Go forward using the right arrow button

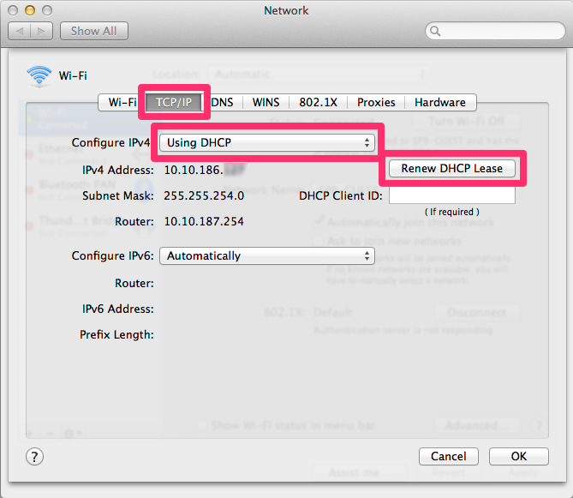(42, 31)
